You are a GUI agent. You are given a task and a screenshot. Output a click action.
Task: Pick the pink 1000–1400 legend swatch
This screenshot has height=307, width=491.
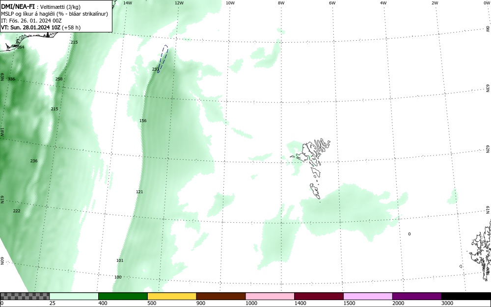coord(270,296)
